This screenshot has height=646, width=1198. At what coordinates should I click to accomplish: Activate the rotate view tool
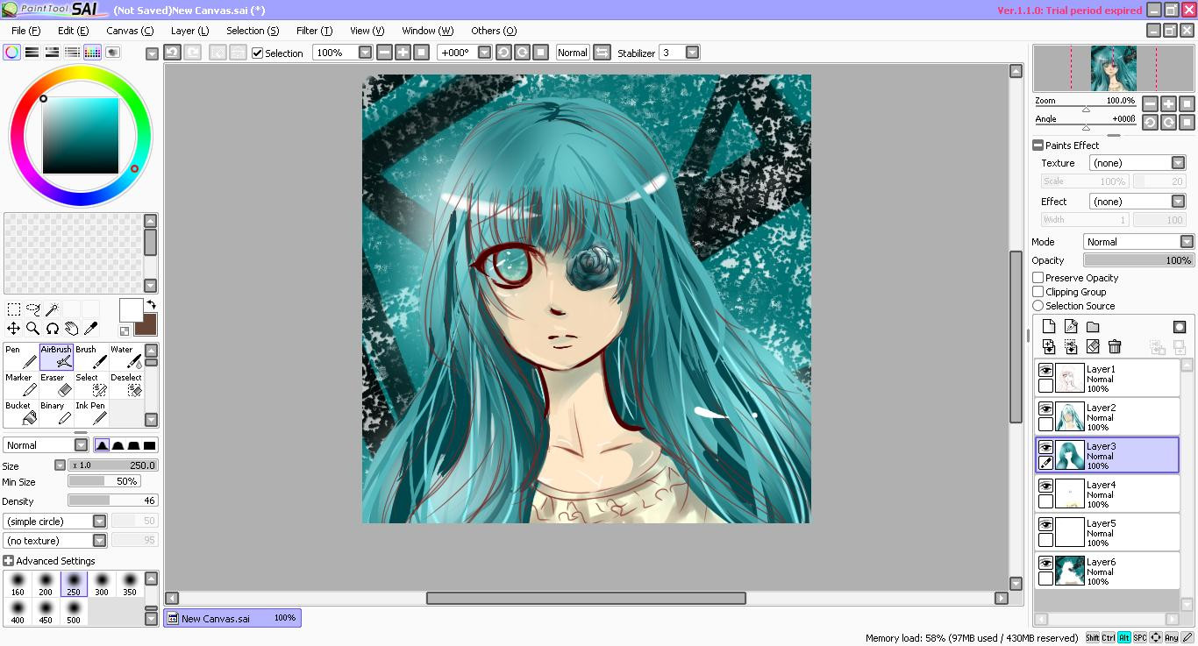pyautogui.click(x=52, y=329)
